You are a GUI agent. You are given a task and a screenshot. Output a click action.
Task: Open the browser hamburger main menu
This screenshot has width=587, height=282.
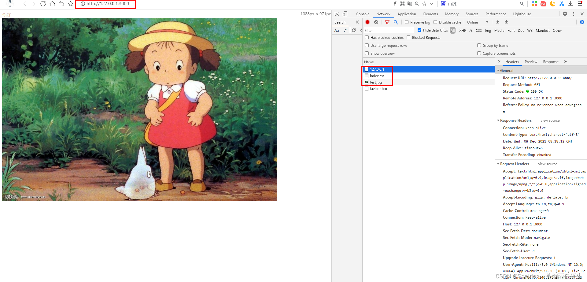pyautogui.click(x=580, y=4)
